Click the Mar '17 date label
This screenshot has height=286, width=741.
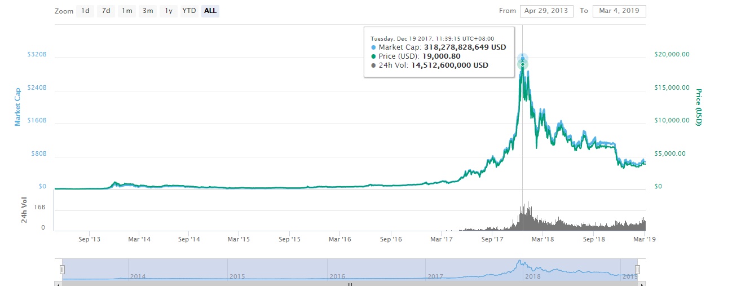(x=441, y=239)
